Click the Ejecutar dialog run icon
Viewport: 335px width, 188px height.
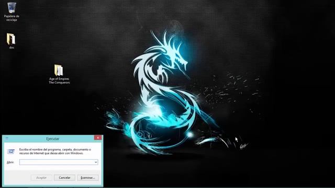(10, 151)
